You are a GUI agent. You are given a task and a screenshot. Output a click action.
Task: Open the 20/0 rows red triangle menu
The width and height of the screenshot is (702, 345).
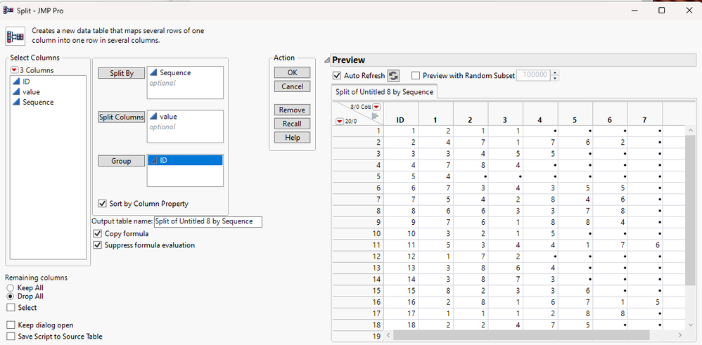point(340,121)
